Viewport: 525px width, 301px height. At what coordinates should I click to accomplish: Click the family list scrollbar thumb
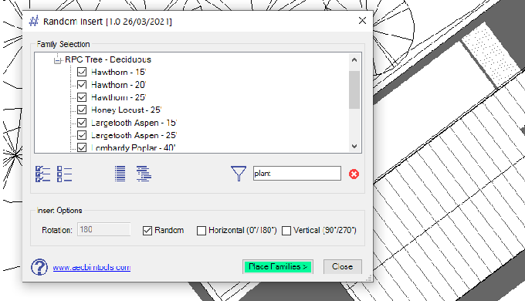[x=354, y=90]
